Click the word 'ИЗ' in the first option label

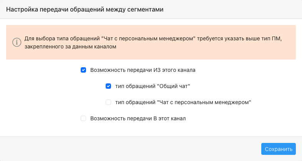(157, 70)
